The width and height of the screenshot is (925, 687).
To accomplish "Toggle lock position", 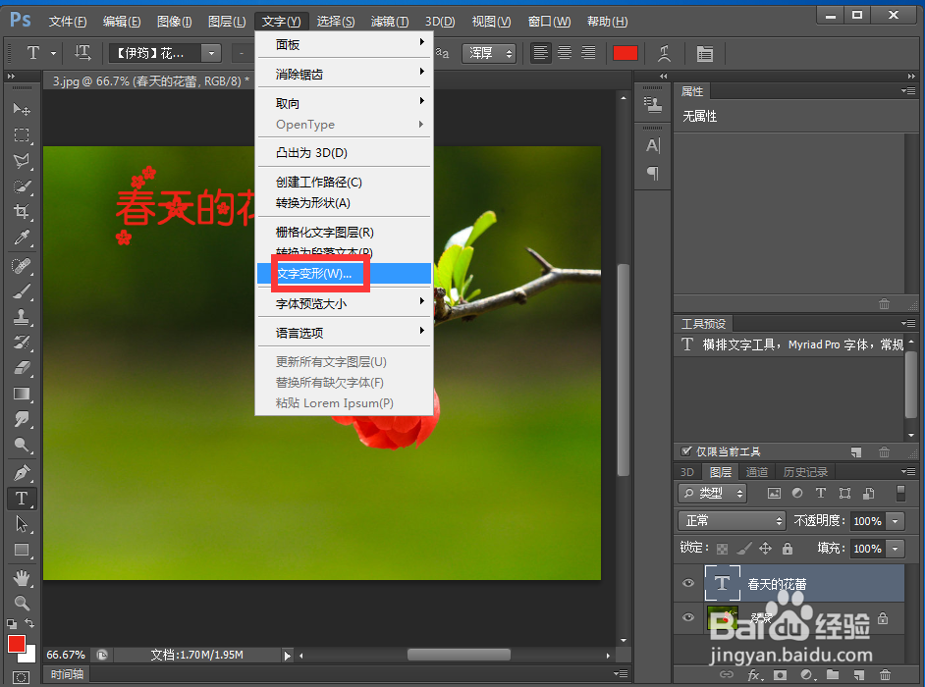I will (765, 549).
